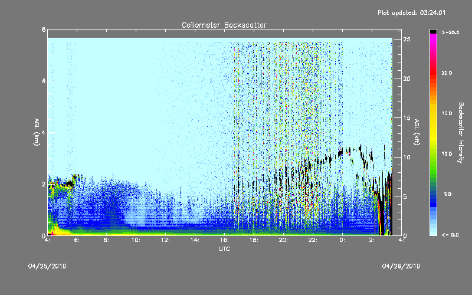
Task: Select the UTC axis label
Action: 224,248
